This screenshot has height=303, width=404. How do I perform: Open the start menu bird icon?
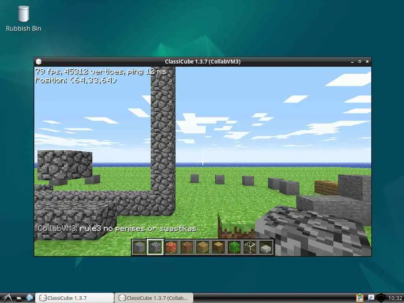pos(7,298)
